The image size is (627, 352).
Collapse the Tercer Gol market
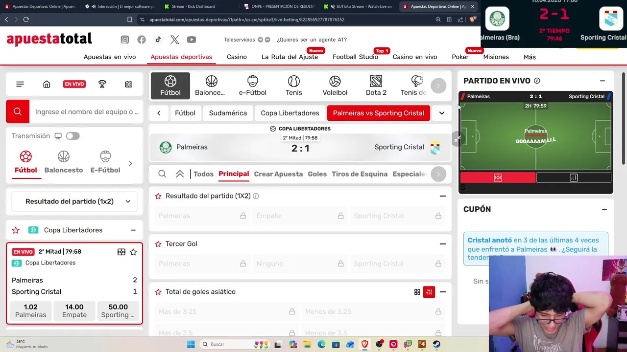tap(443, 244)
